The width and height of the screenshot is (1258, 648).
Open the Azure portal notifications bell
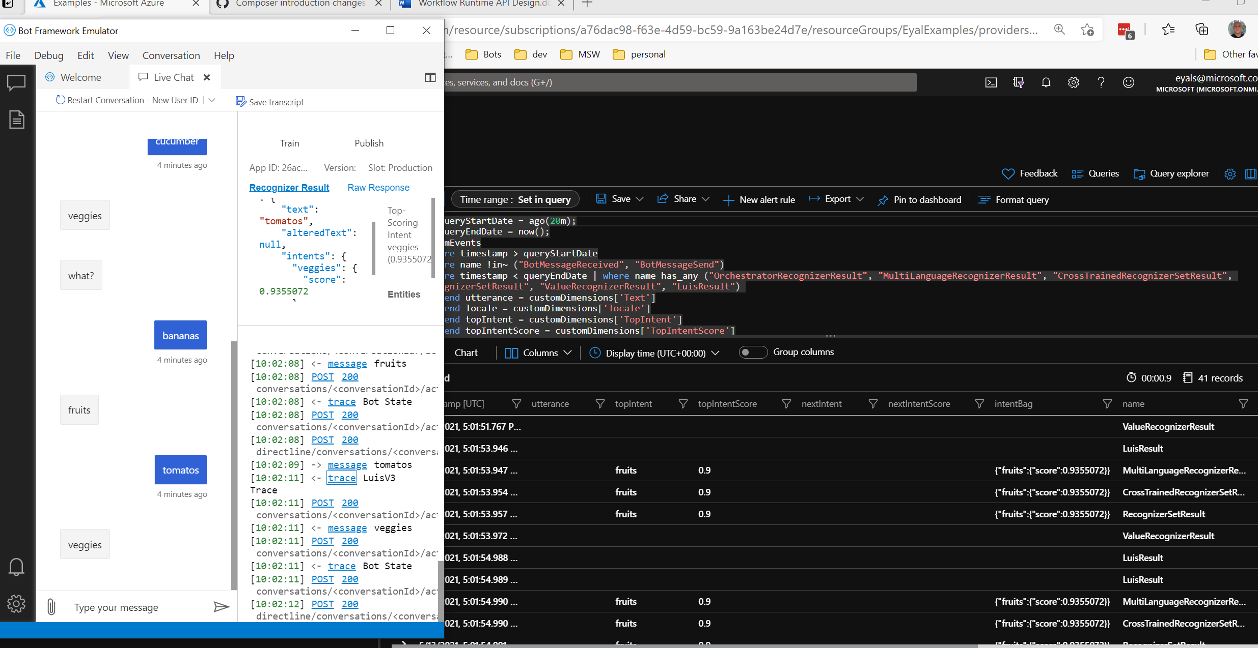[1046, 82]
